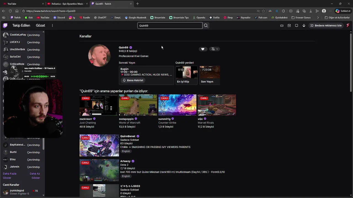Viewport: 353px width, 198px height.
Task: Open browser profile avatar icon
Action: [324, 11]
